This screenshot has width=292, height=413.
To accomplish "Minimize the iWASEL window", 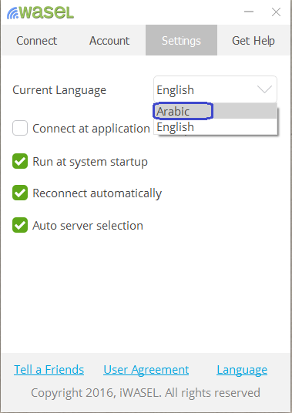I will tap(249, 12).
